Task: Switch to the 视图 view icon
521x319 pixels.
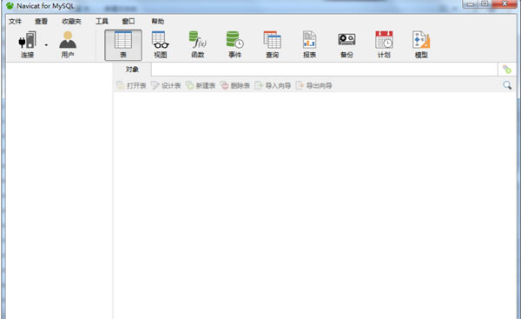Action: (x=161, y=44)
